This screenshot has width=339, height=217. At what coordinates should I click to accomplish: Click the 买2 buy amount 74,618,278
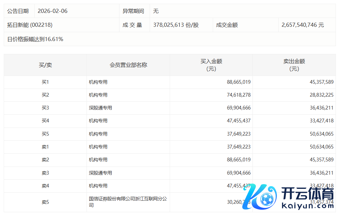tap(239, 95)
